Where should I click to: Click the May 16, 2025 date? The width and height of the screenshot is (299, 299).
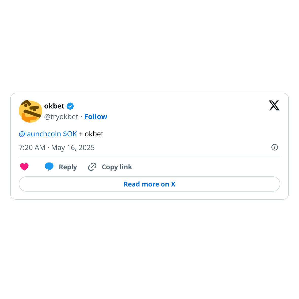73,147
